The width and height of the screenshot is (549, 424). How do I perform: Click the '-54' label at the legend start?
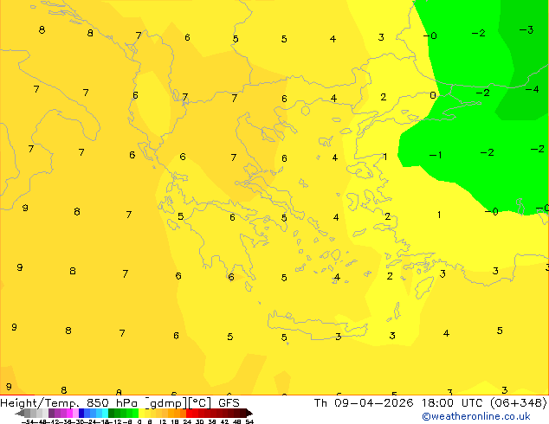28,421
